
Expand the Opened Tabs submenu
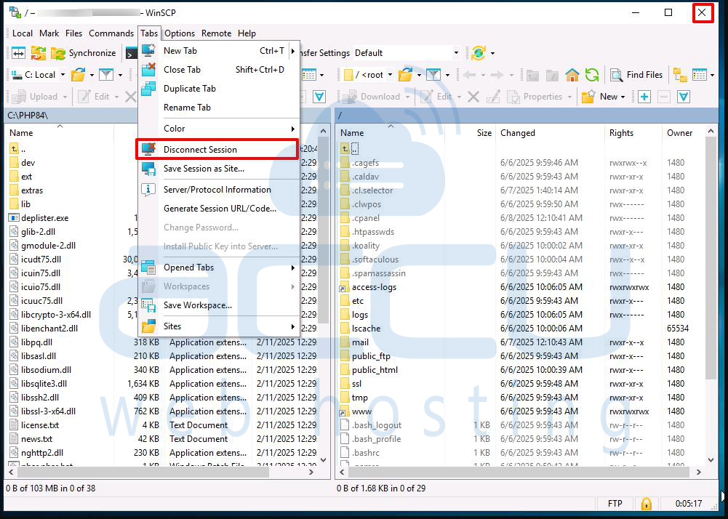[219, 267]
